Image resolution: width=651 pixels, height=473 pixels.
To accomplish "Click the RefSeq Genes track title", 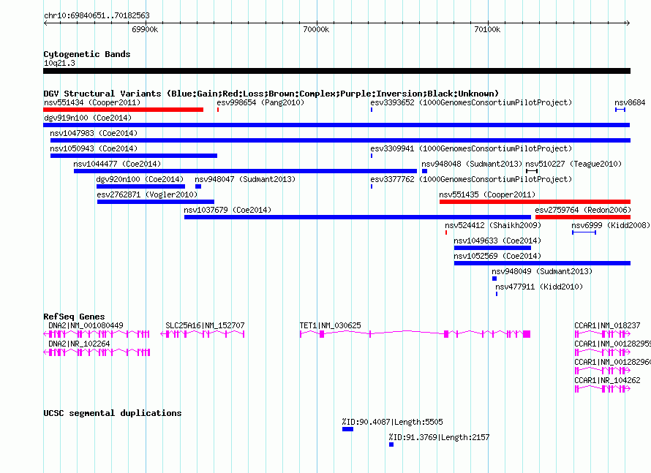I will (x=75, y=317).
